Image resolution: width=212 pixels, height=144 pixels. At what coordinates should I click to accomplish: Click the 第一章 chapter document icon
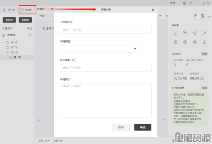[x=11, y=57]
